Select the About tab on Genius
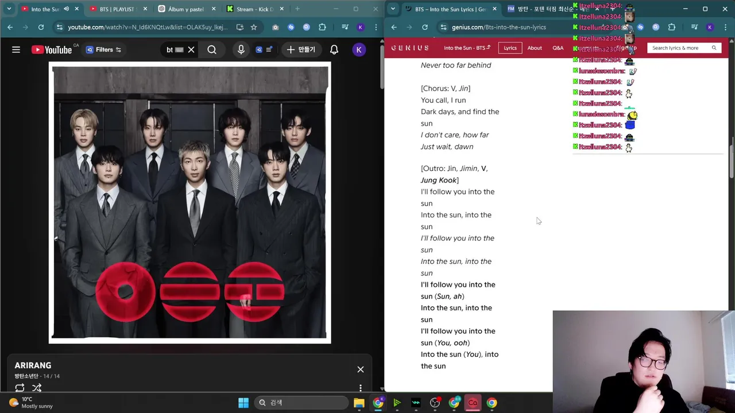 [x=535, y=48]
